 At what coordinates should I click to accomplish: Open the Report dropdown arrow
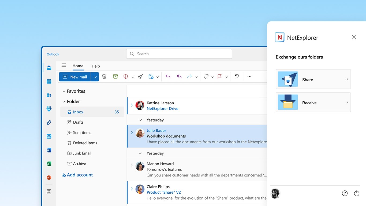(x=133, y=77)
